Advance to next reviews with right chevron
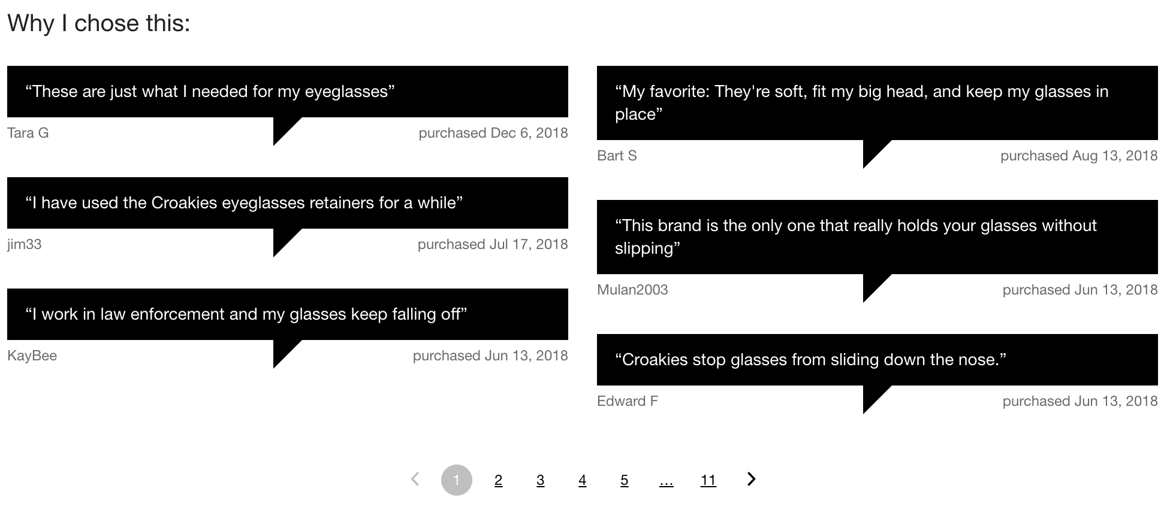 coord(750,479)
